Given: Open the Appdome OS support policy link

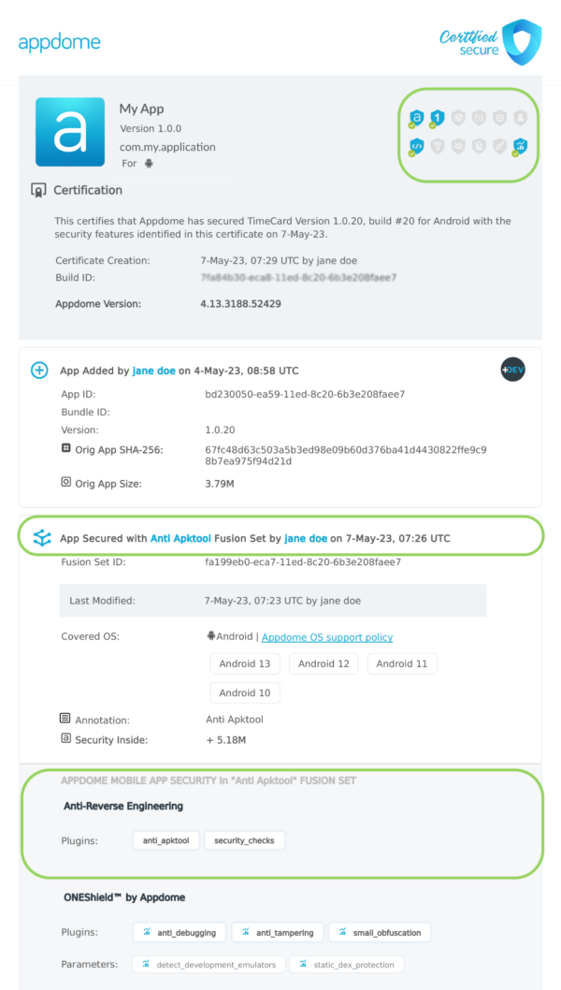Looking at the screenshot, I should pyautogui.click(x=326, y=635).
